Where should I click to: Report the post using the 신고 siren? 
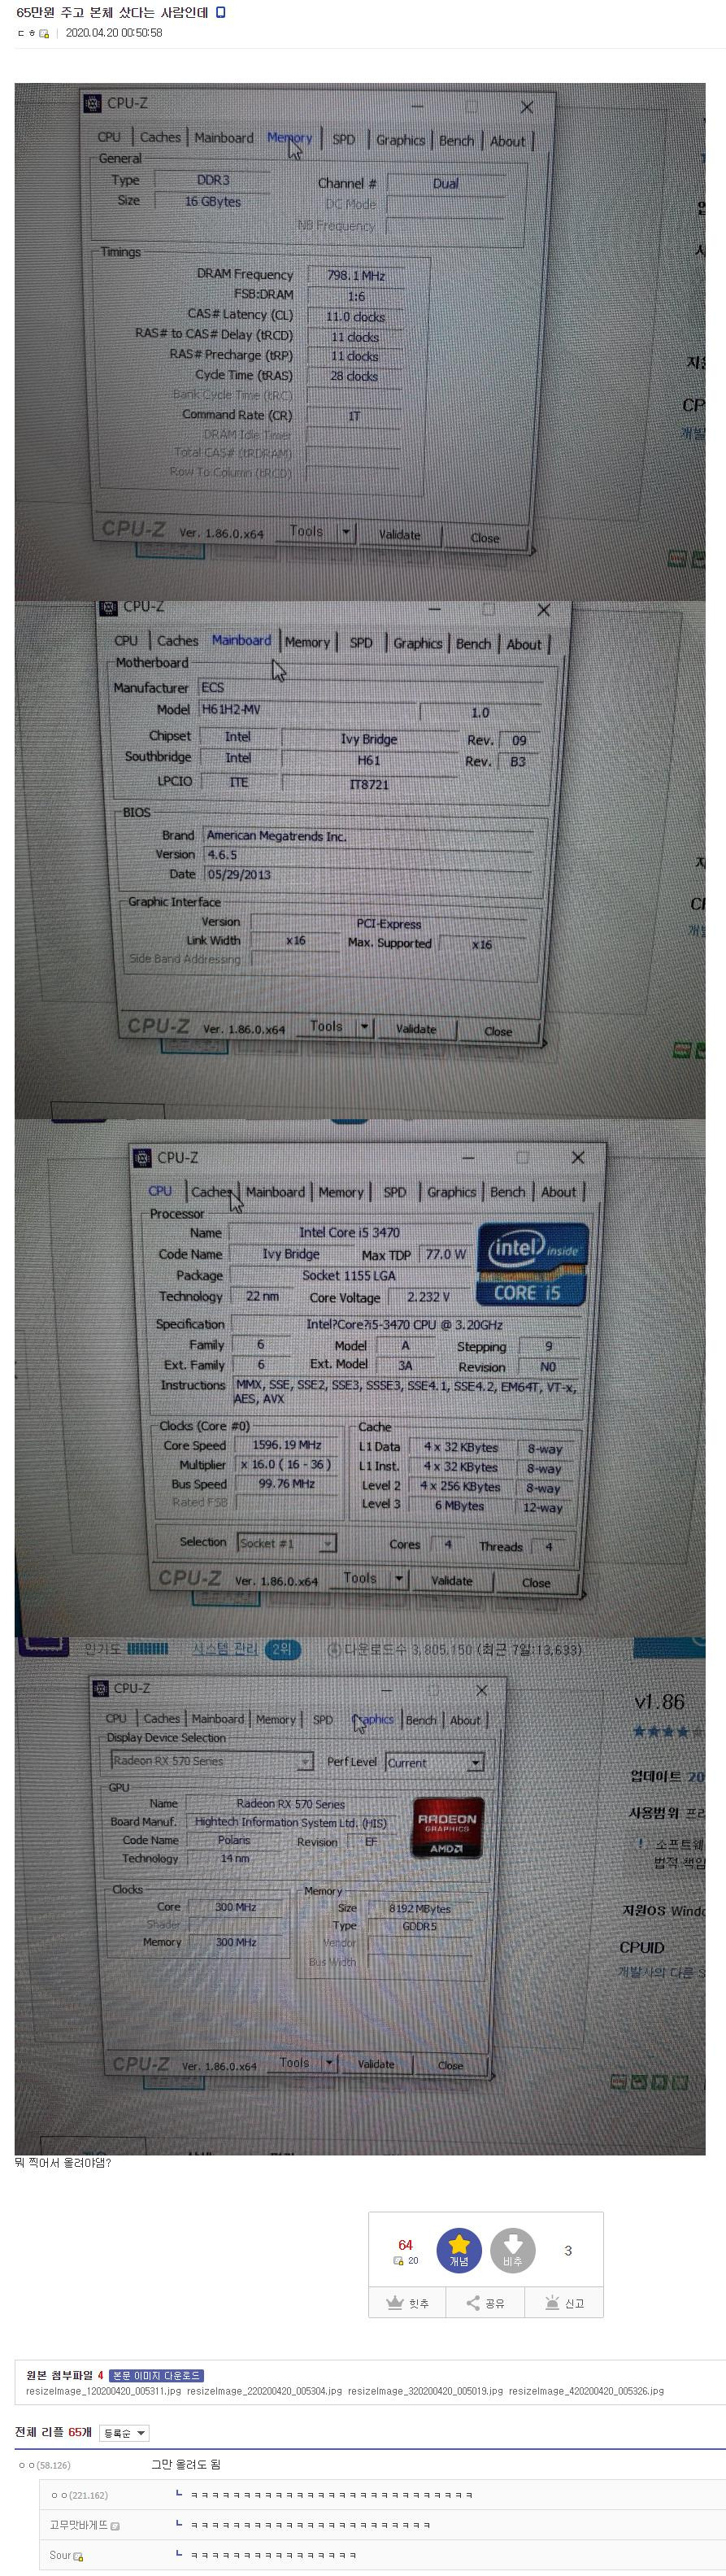tap(564, 2303)
